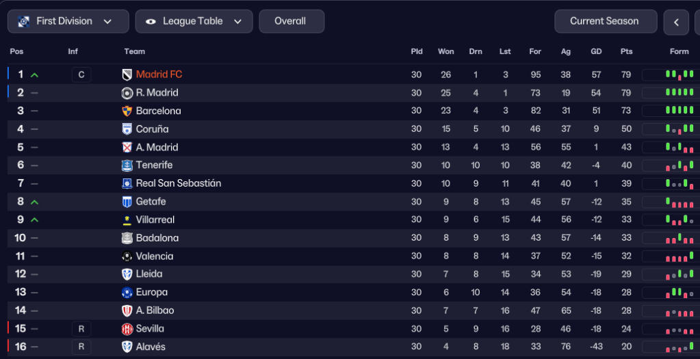Click the champions 'C' badge for Madrid FC
The image size is (700, 359).
click(81, 75)
